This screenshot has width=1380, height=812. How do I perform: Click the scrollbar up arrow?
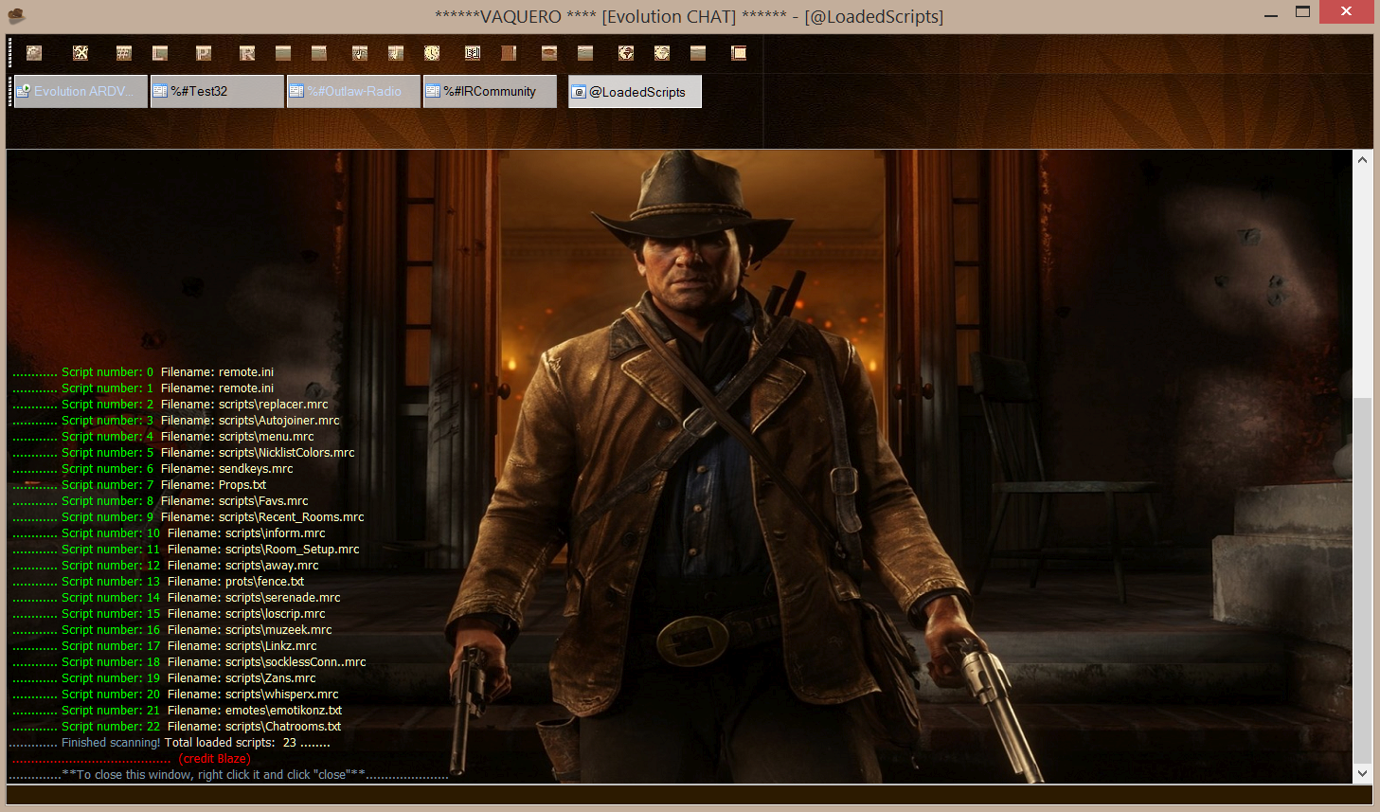1362,160
